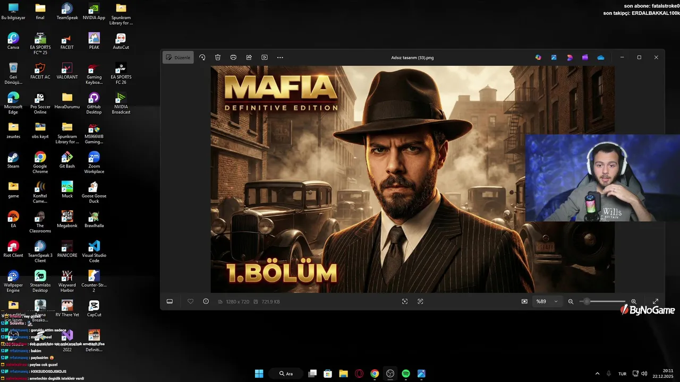This screenshot has width=680, height=382.
Task: Select the Steam desktop icon
Action: click(x=13, y=160)
